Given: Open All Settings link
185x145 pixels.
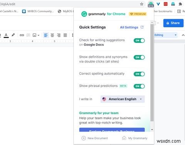Looking at the screenshot, I should 129,27.
